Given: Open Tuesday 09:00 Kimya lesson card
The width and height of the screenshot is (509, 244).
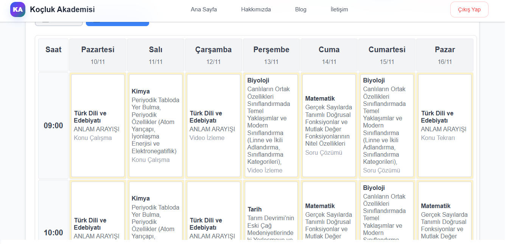Looking at the screenshot, I should pyautogui.click(x=156, y=126).
